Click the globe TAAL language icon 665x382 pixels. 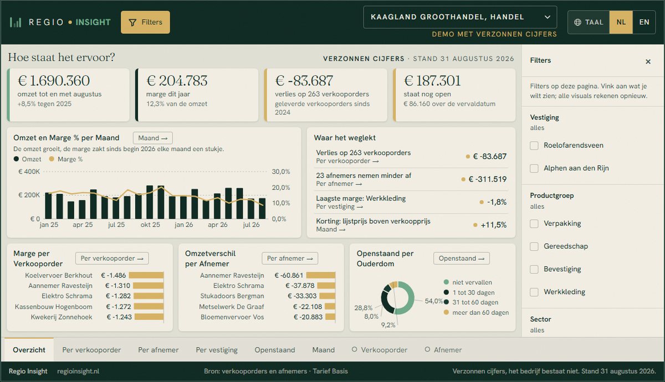tap(578, 22)
